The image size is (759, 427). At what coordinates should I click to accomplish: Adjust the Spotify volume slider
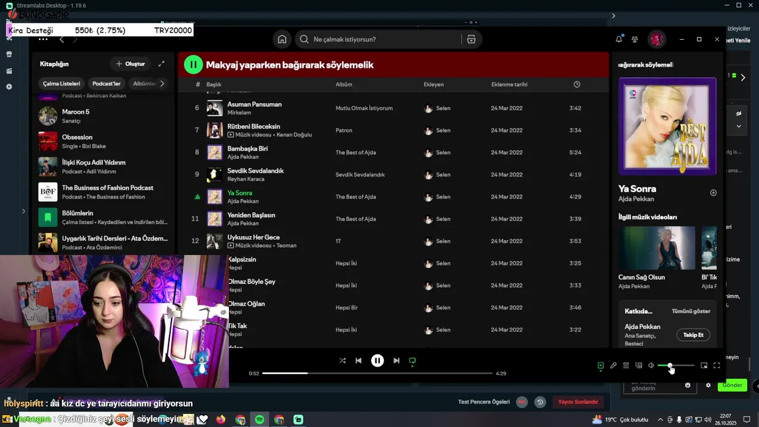point(676,366)
